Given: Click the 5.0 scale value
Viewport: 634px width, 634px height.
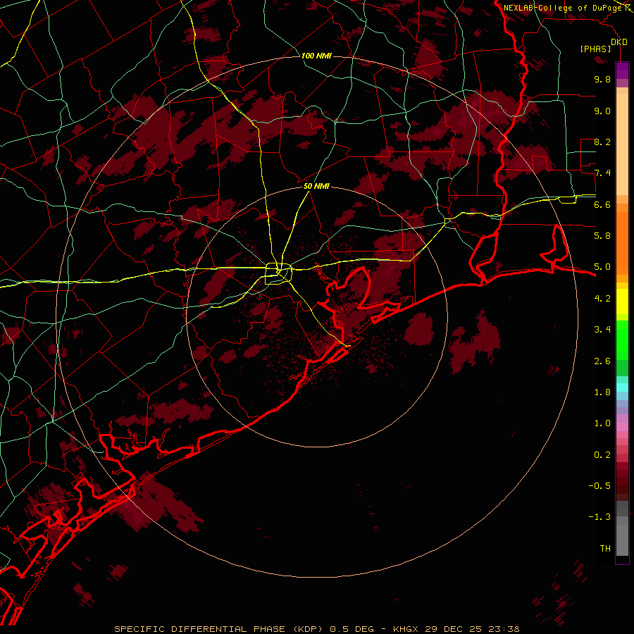Looking at the screenshot, I should click(x=602, y=267).
